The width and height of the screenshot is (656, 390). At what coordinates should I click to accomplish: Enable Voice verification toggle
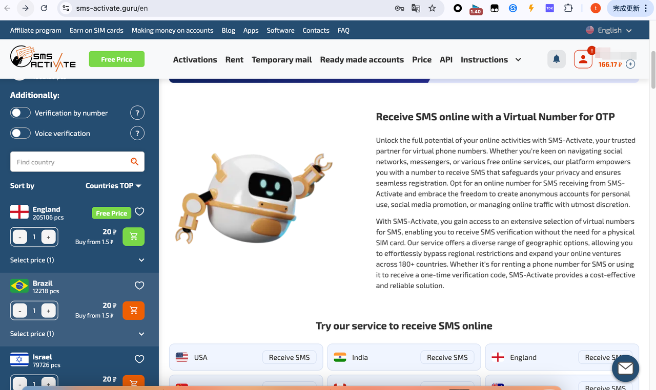20,134
